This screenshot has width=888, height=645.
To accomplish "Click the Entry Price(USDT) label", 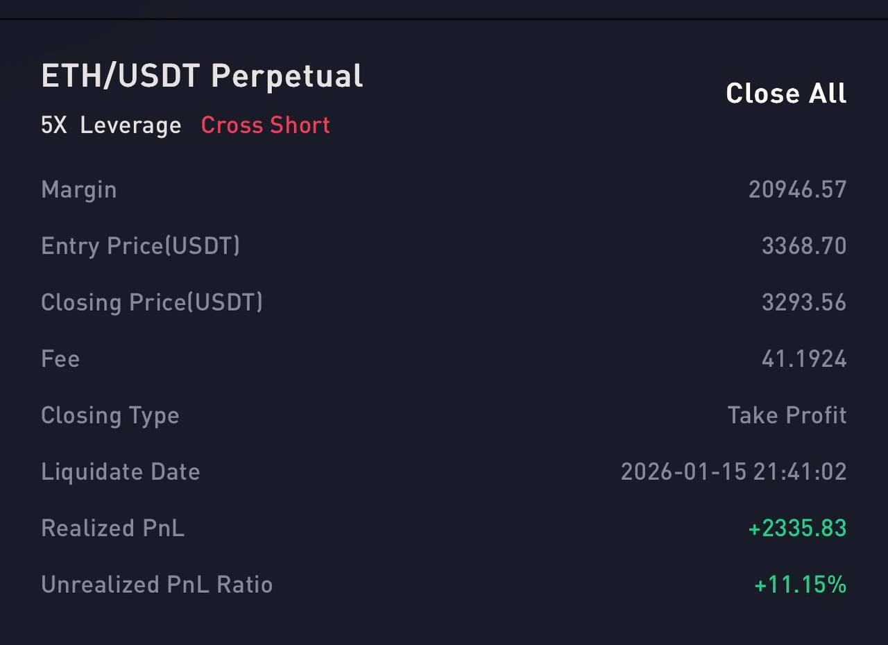I will click(x=140, y=246).
